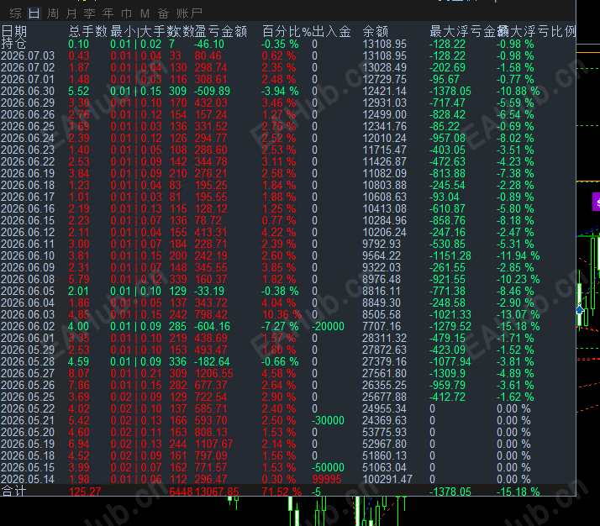Select the 2026.06.30 date row
This screenshot has width=600, height=526.
pos(28,91)
